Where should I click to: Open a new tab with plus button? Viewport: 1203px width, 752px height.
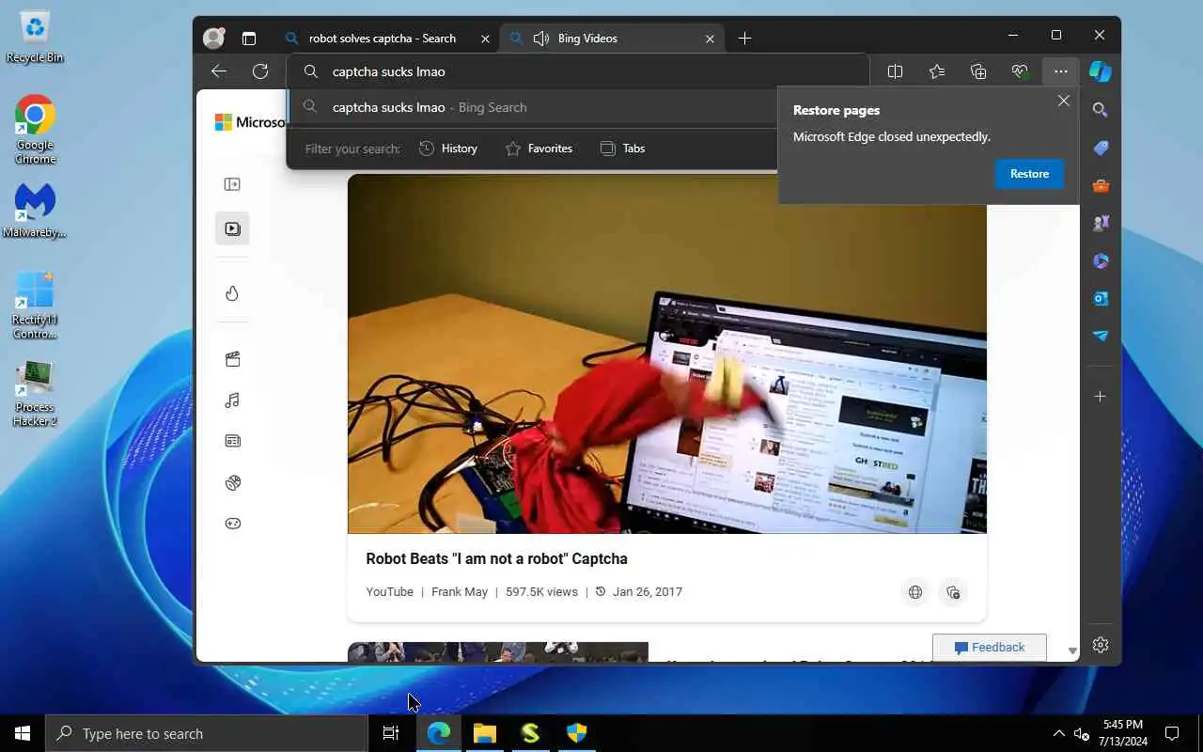tap(744, 39)
